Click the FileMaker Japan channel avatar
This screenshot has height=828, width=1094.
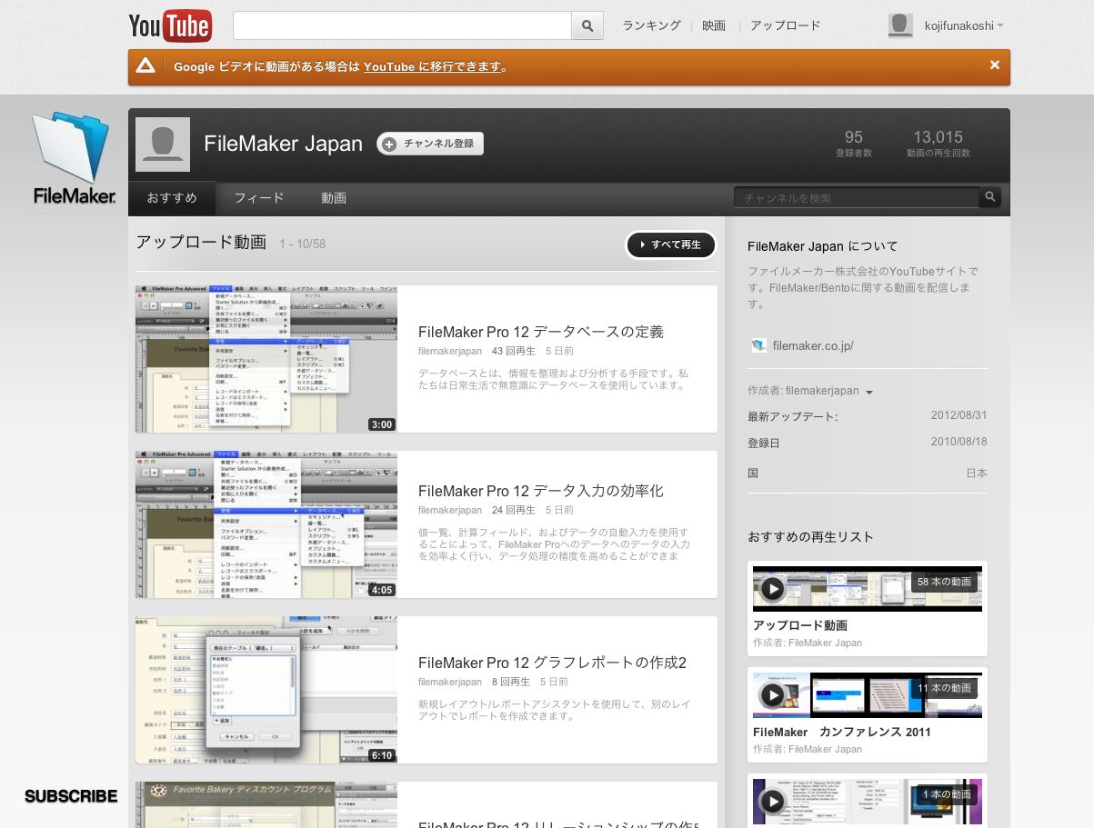tap(163, 145)
